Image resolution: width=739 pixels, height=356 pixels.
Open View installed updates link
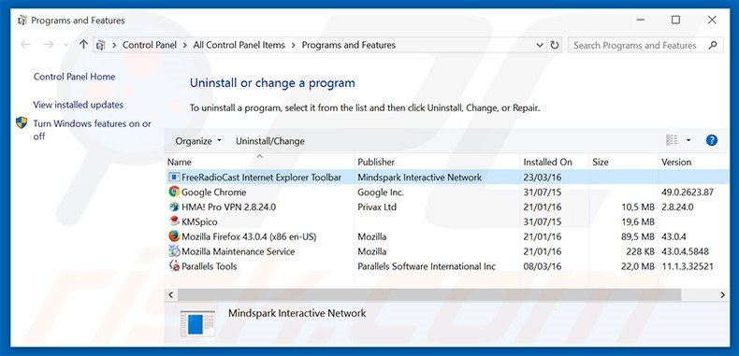tap(79, 105)
